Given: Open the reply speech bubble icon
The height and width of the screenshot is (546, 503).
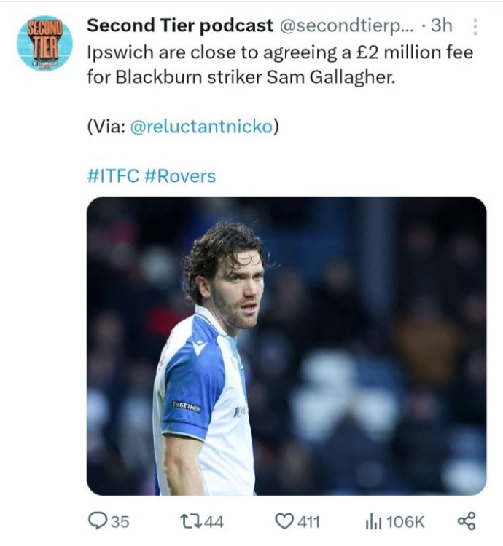Looking at the screenshot, I should tap(98, 521).
